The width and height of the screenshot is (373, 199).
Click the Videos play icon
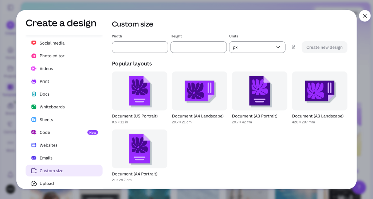[x=34, y=69]
